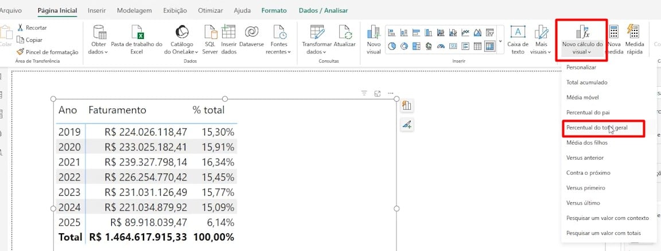Screen dimensions: 661x251
Task: Select the clustered column chart visual
Action: click(428, 33)
